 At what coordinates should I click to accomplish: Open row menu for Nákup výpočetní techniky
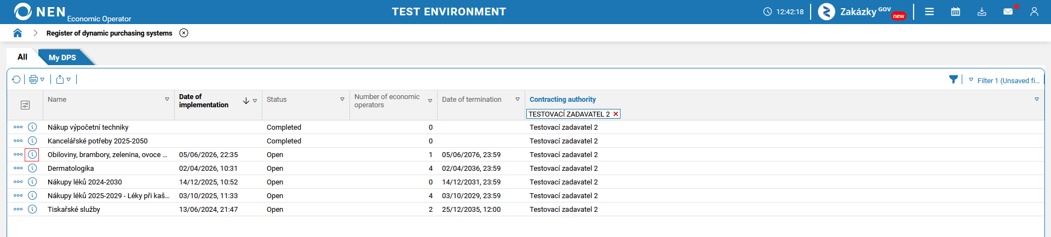click(x=18, y=127)
